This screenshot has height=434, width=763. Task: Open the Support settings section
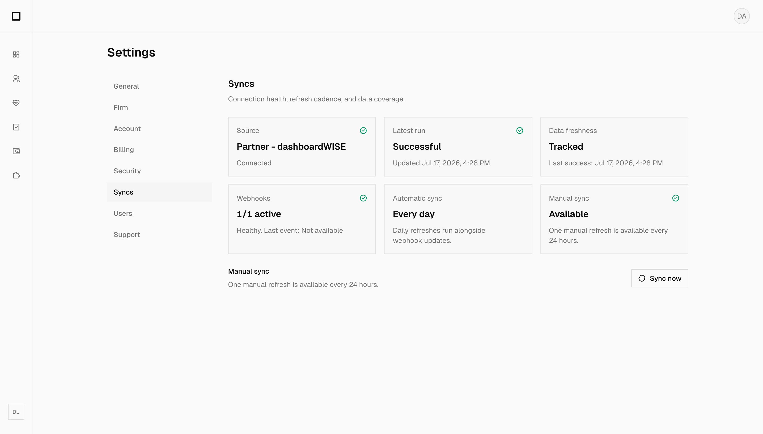[159, 235]
